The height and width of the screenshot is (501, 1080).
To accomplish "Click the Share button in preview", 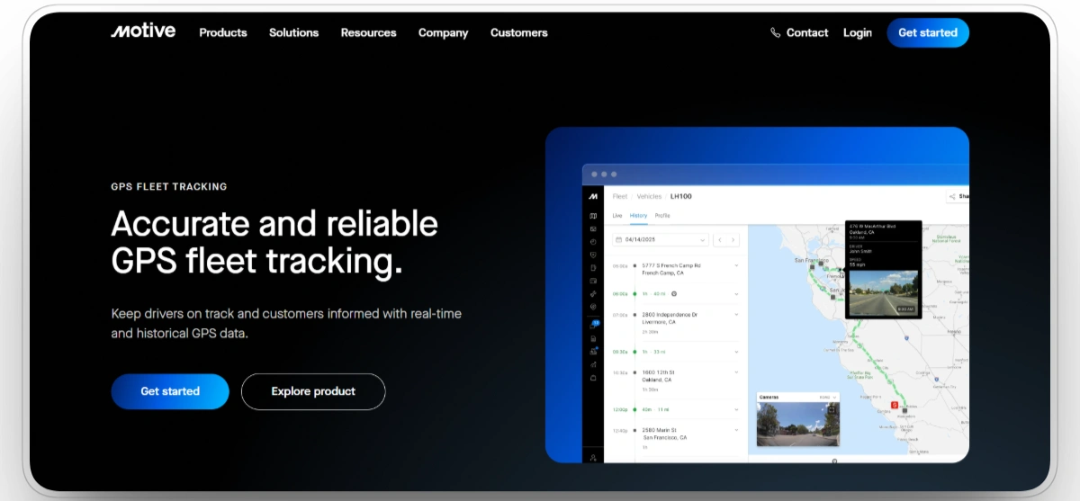I will point(958,196).
